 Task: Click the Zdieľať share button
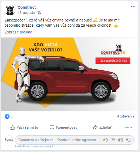coord(102,127)
